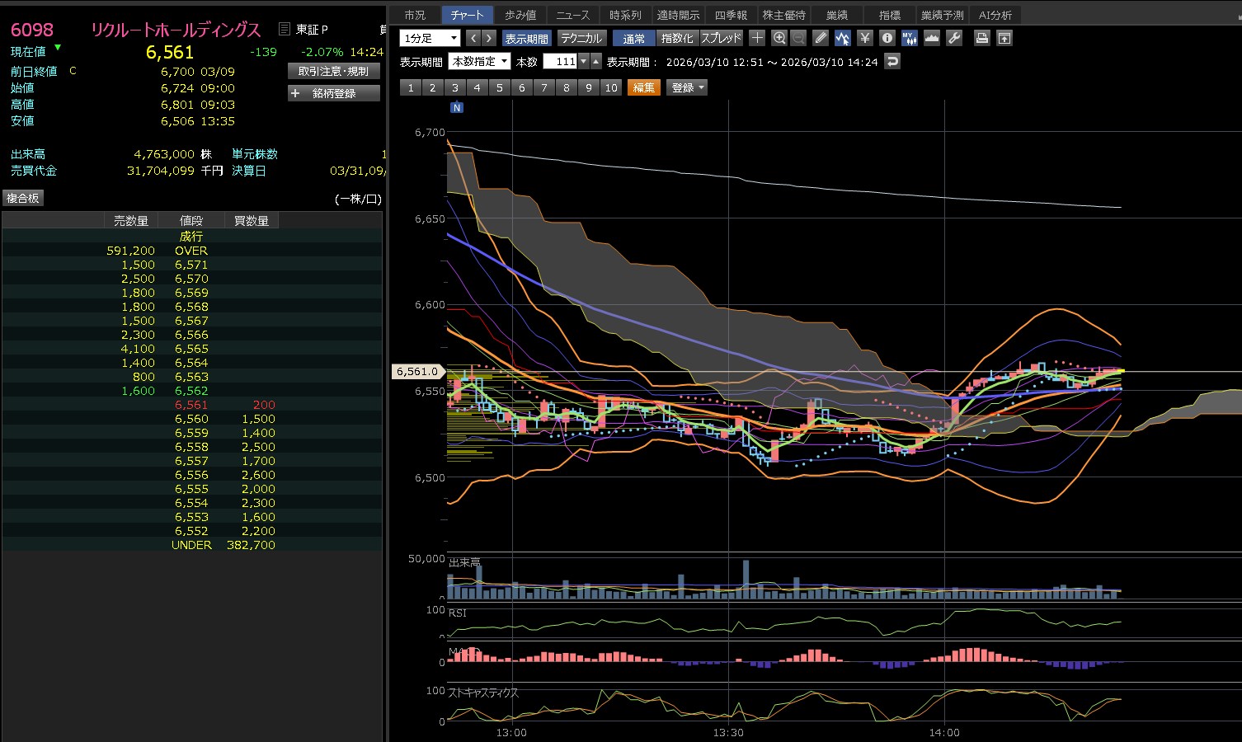The image size is (1242, 742).
Task: Click the 取引注意・規制 button
Action: click(x=333, y=71)
